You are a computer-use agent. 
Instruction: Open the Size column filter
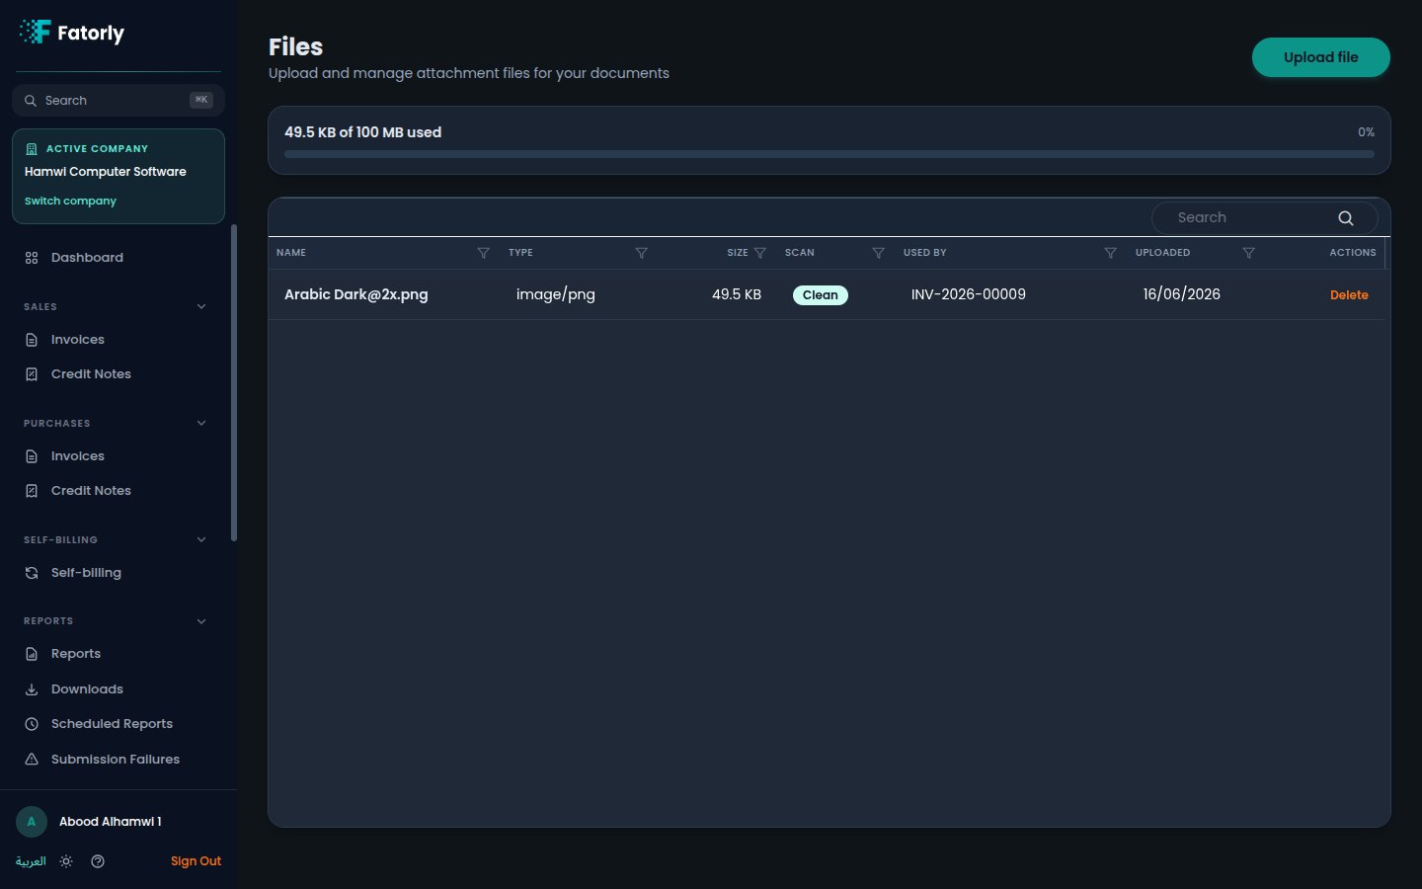pos(760,253)
